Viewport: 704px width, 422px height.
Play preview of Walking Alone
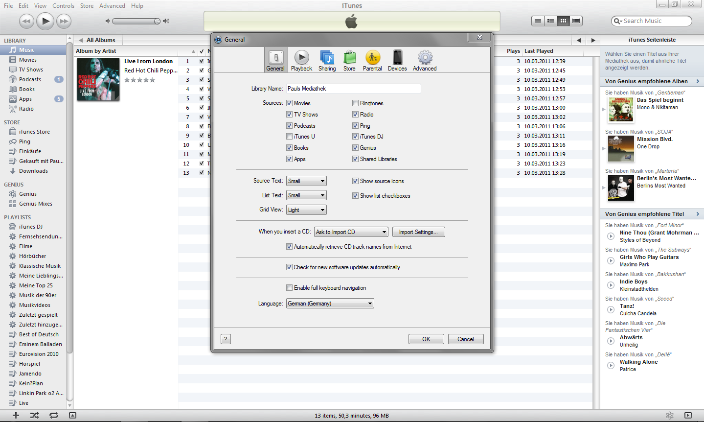(x=611, y=365)
